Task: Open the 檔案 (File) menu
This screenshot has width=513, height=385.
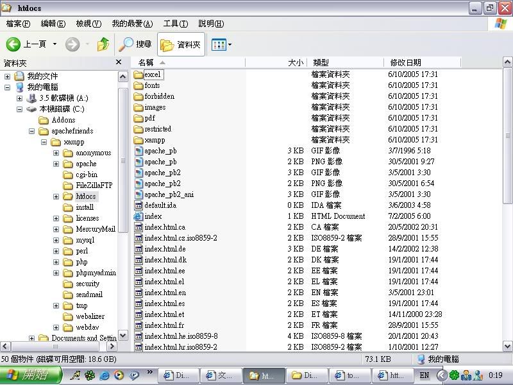Action: [x=18, y=24]
